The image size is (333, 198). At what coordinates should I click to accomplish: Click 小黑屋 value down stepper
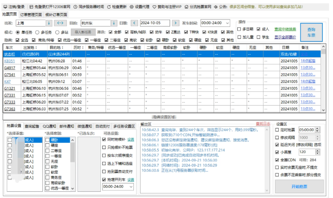pos(317,153)
